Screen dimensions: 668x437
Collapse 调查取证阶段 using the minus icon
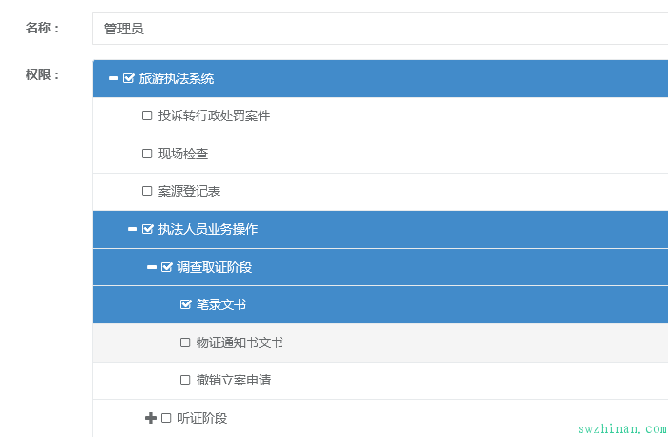pyautogui.click(x=152, y=267)
